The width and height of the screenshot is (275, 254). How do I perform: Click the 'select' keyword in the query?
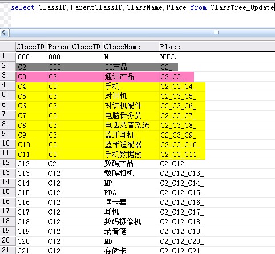22,7
